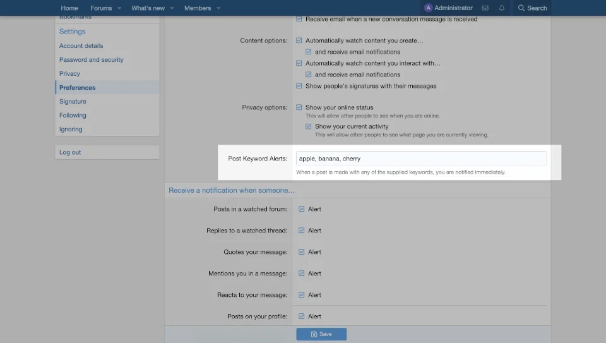Click the Administrator avatar icon
The width and height of the screenshot is (606, 343).
(x=429, y=8)
